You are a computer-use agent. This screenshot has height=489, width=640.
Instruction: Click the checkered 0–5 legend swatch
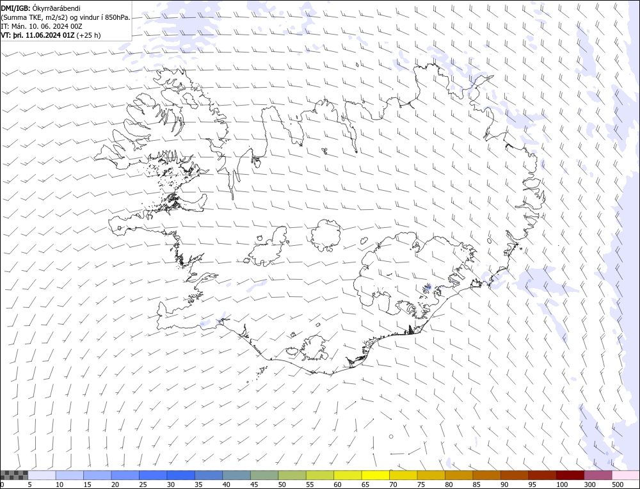14,475
